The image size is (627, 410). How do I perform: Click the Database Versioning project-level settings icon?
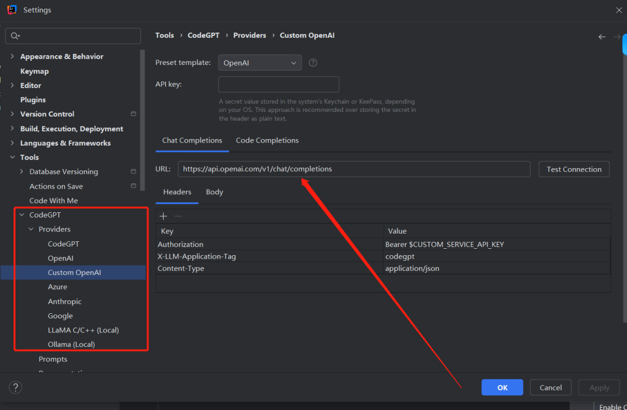coord(134,172)
